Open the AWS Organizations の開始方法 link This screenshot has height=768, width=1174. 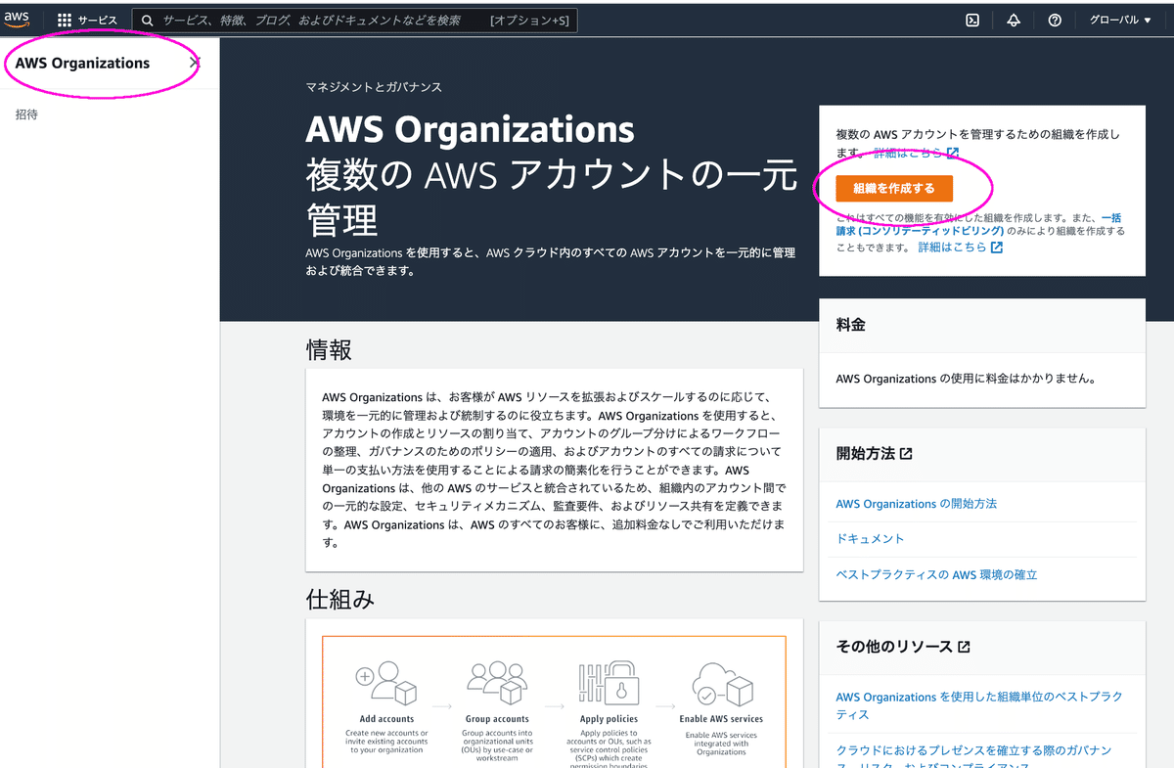click(917, 504)
